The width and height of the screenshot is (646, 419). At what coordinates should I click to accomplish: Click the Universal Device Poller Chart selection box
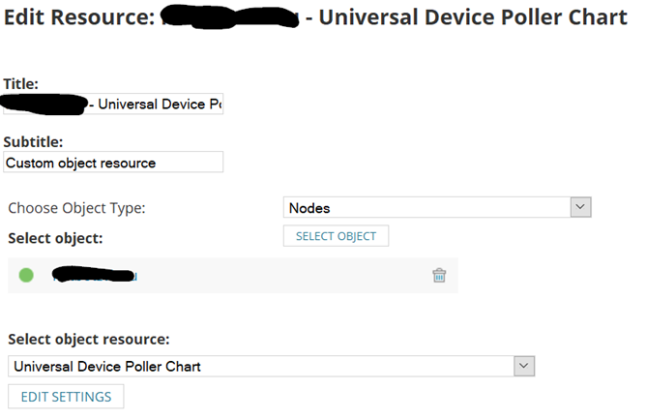point(259,366)
